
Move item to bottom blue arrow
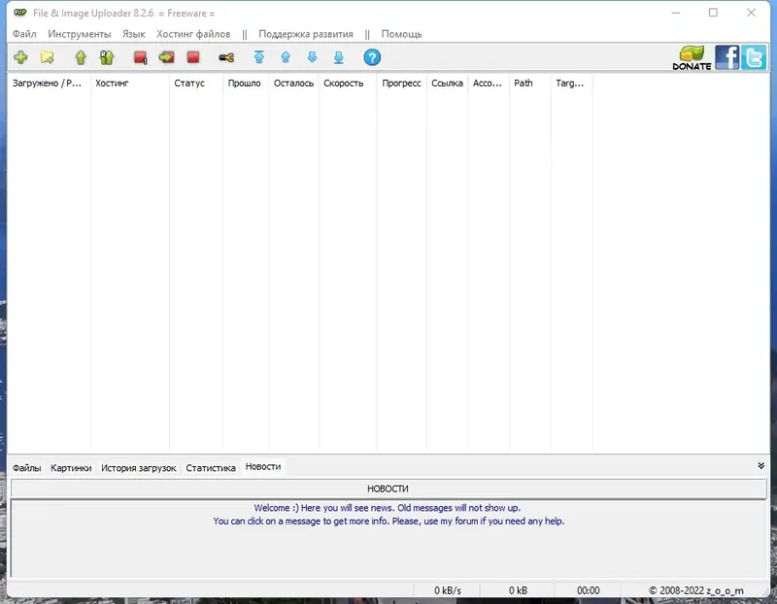coord(338,57)
